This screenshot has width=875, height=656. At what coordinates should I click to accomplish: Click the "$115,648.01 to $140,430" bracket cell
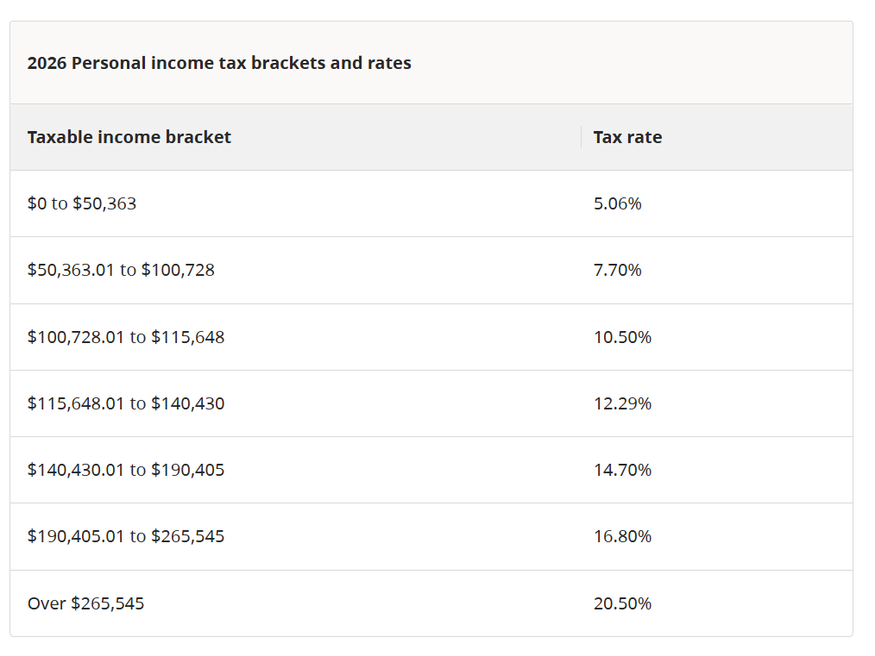[x=126, y=403]
